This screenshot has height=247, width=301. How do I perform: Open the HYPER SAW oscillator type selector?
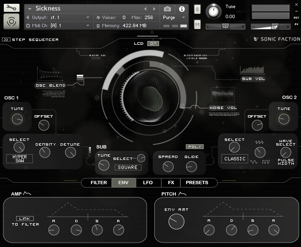[x=20, y=159]
